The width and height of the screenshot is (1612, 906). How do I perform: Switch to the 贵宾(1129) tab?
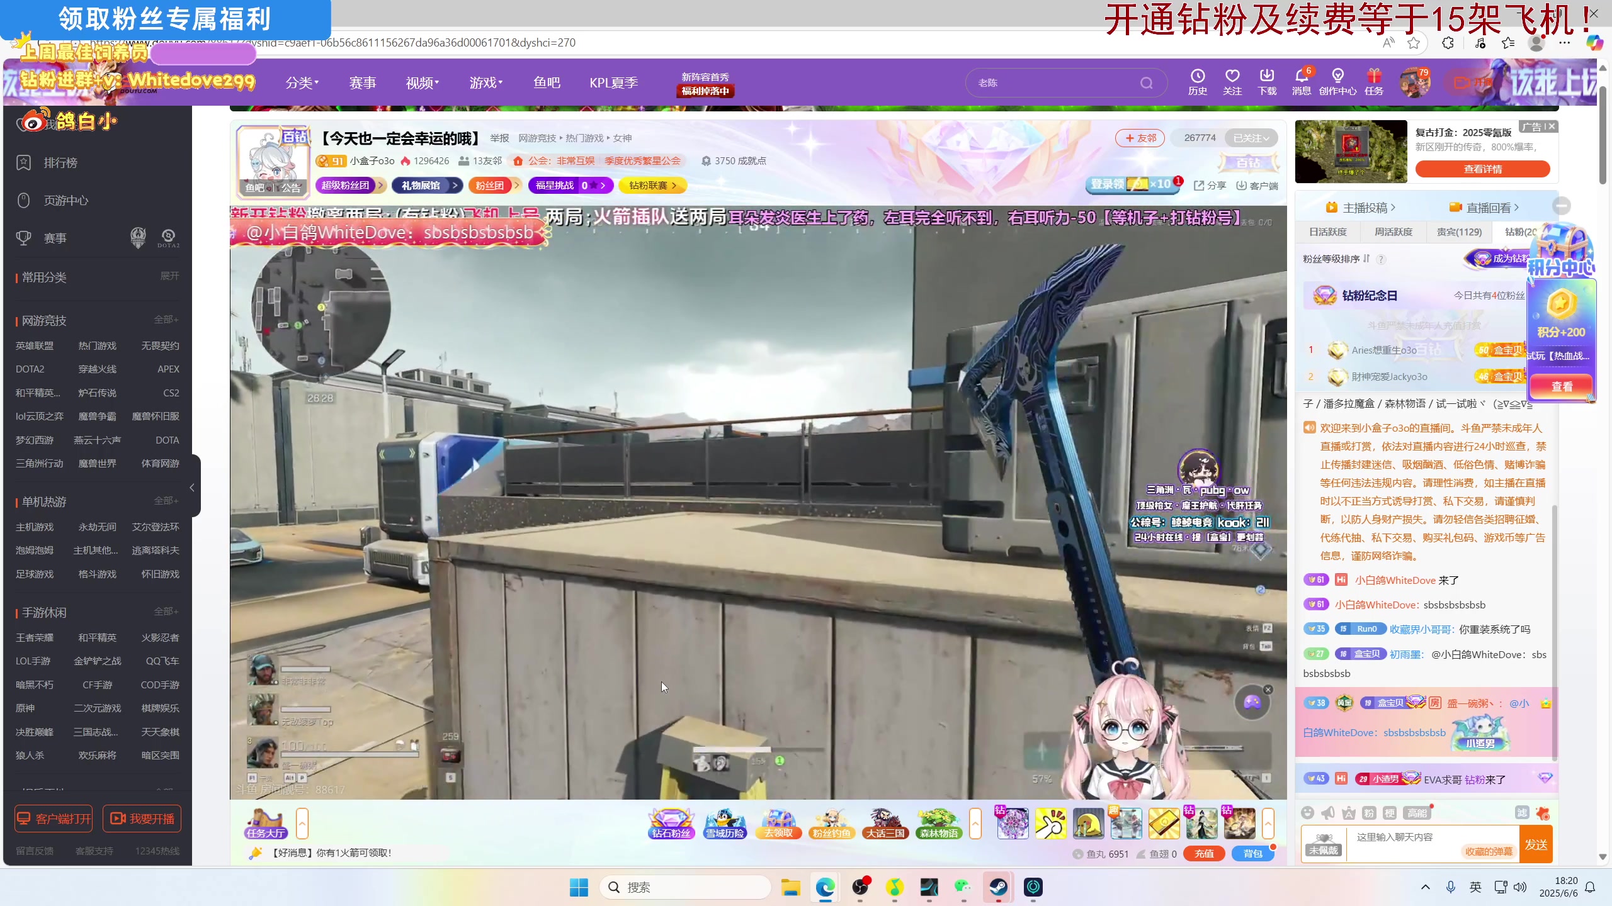1459,232
